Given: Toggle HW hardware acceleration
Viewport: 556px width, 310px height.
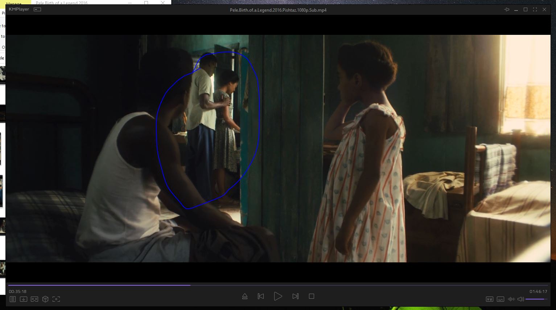Looking at the screenshot, I should pos(489,299).
